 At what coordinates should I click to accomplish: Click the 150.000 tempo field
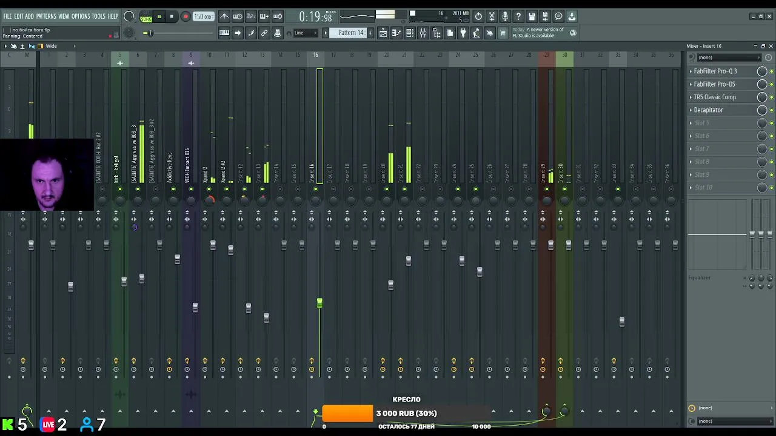(203, 17)
